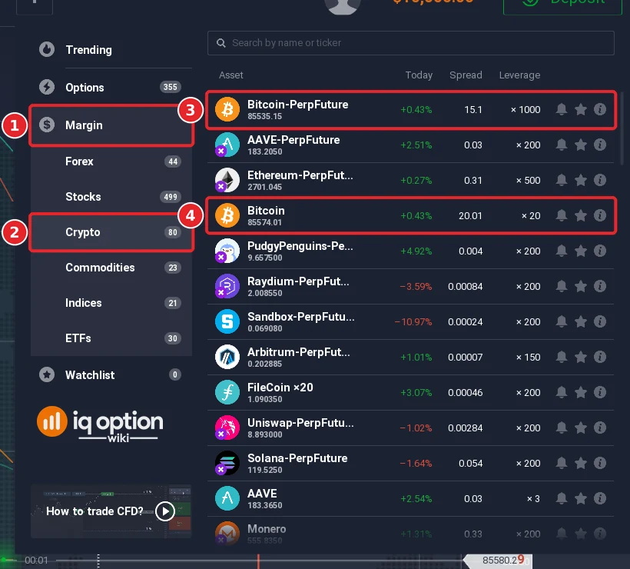Select Indices under Margin
Viewport: 630px width, 569px height.
tap(111, 303)
